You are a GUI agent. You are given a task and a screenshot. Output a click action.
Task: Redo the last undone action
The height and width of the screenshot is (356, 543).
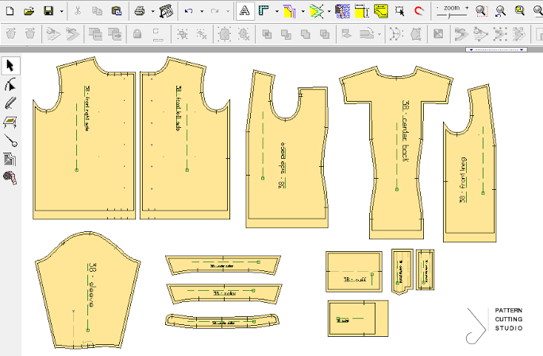214,11
